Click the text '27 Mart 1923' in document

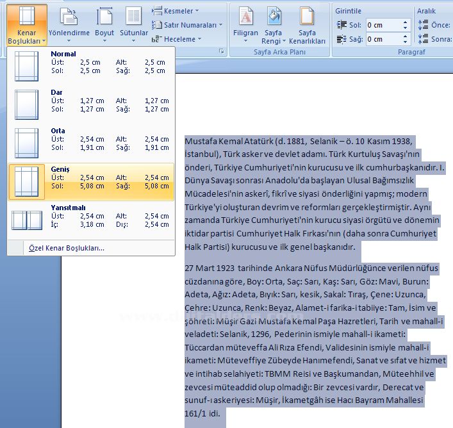(210, 268)
